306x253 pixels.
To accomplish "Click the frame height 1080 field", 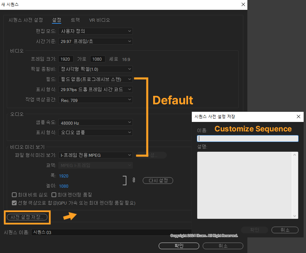I will [98, 59].
